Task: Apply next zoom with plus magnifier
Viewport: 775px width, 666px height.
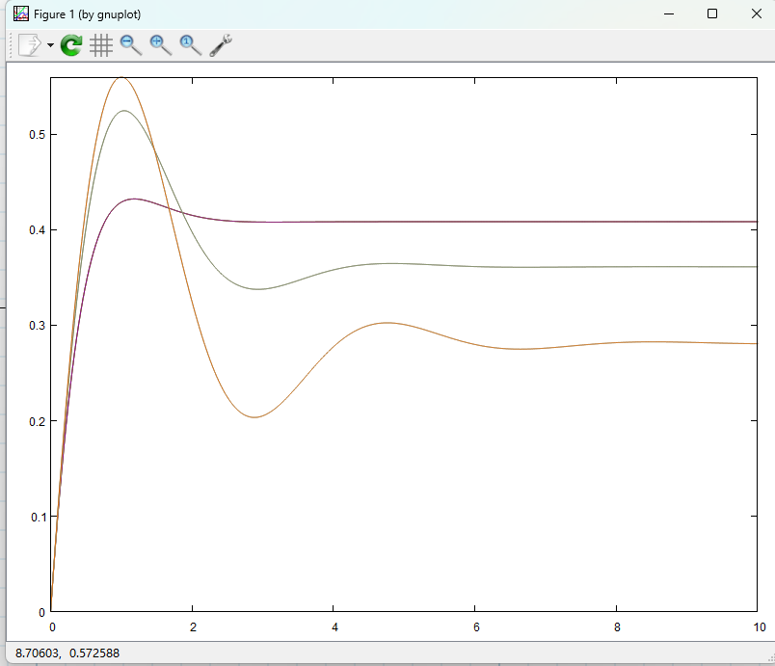Action: pyautogui.click(x=161, y=45)
